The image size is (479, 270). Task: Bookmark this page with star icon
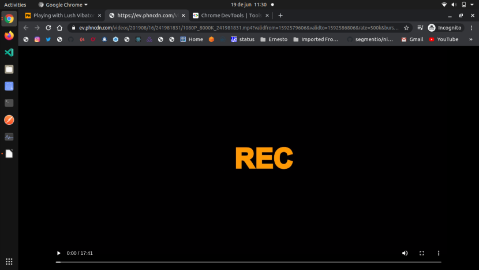[406, 28]
